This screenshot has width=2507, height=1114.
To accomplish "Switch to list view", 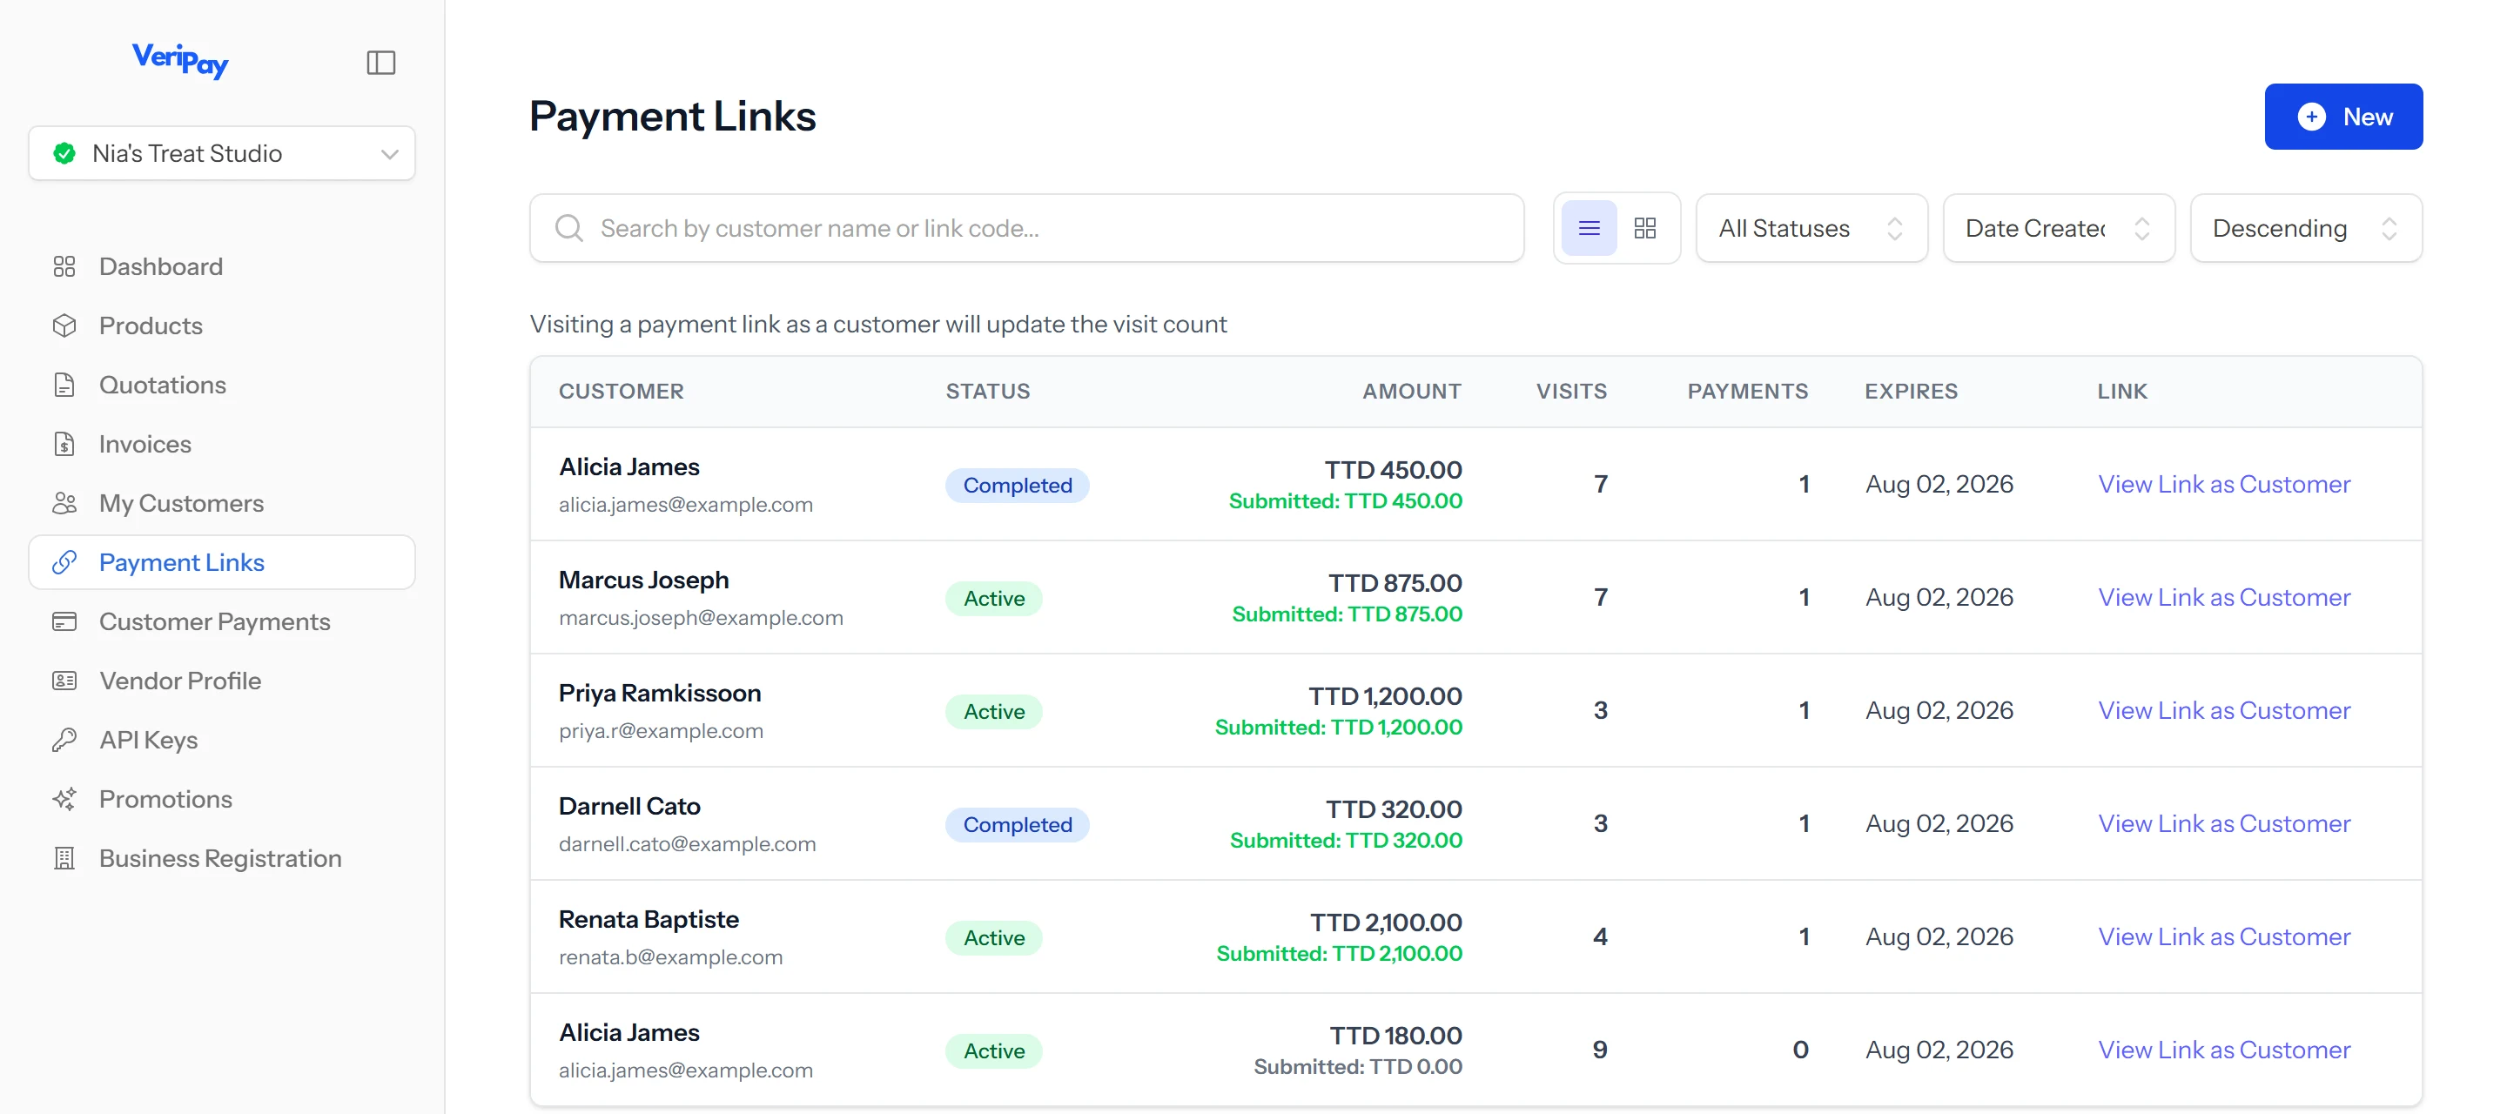I will click(1590, 229).
